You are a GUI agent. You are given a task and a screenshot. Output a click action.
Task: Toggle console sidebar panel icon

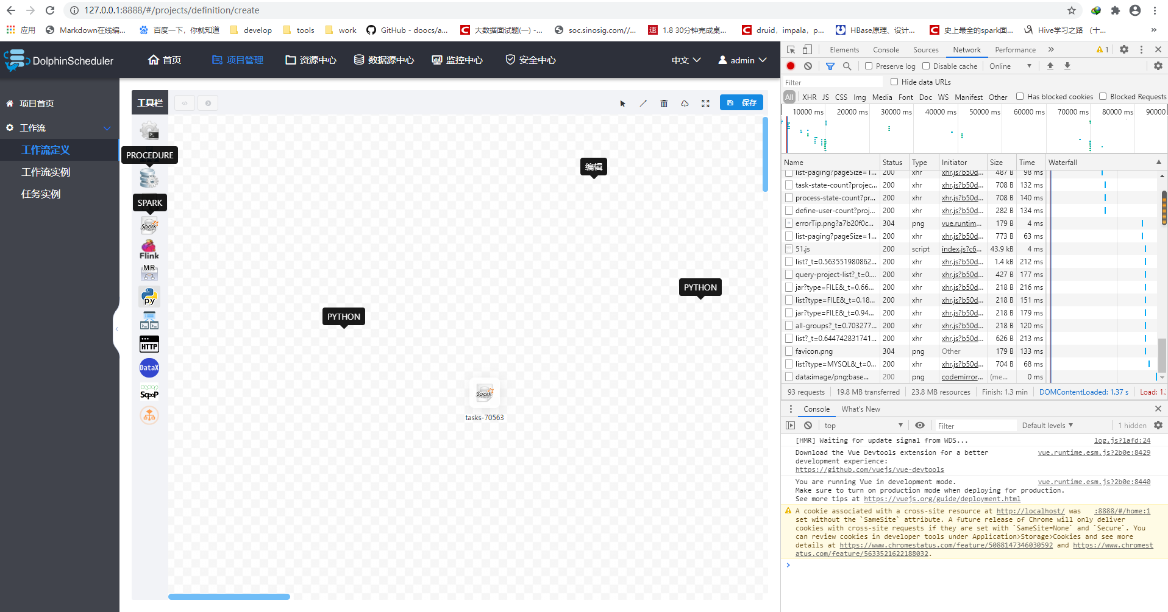click(x=791, y=425)
